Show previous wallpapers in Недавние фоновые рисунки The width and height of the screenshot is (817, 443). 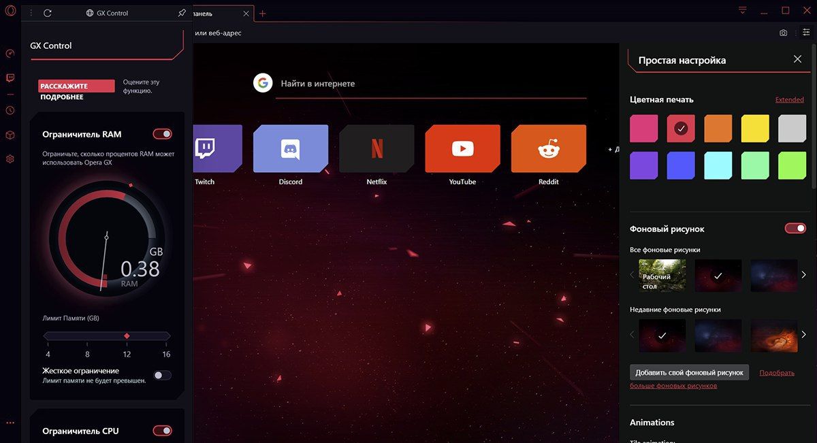(x=632, y=335)
